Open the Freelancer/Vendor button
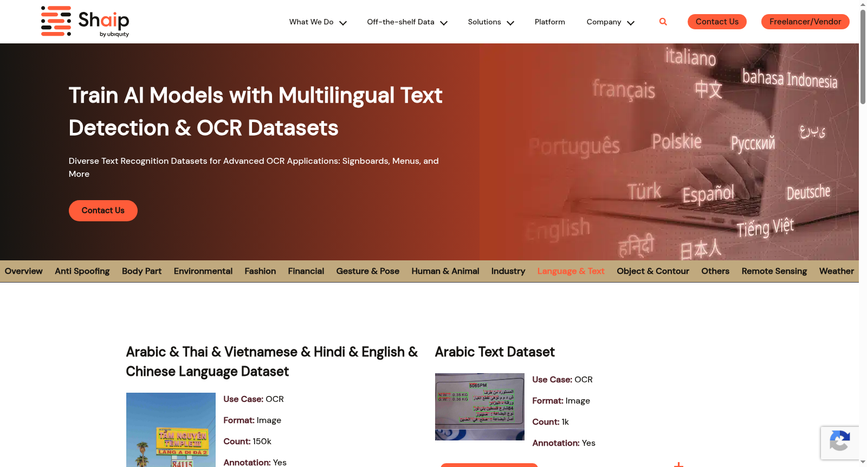The height and width of the screenshot is (467, 867). point(805,22)
